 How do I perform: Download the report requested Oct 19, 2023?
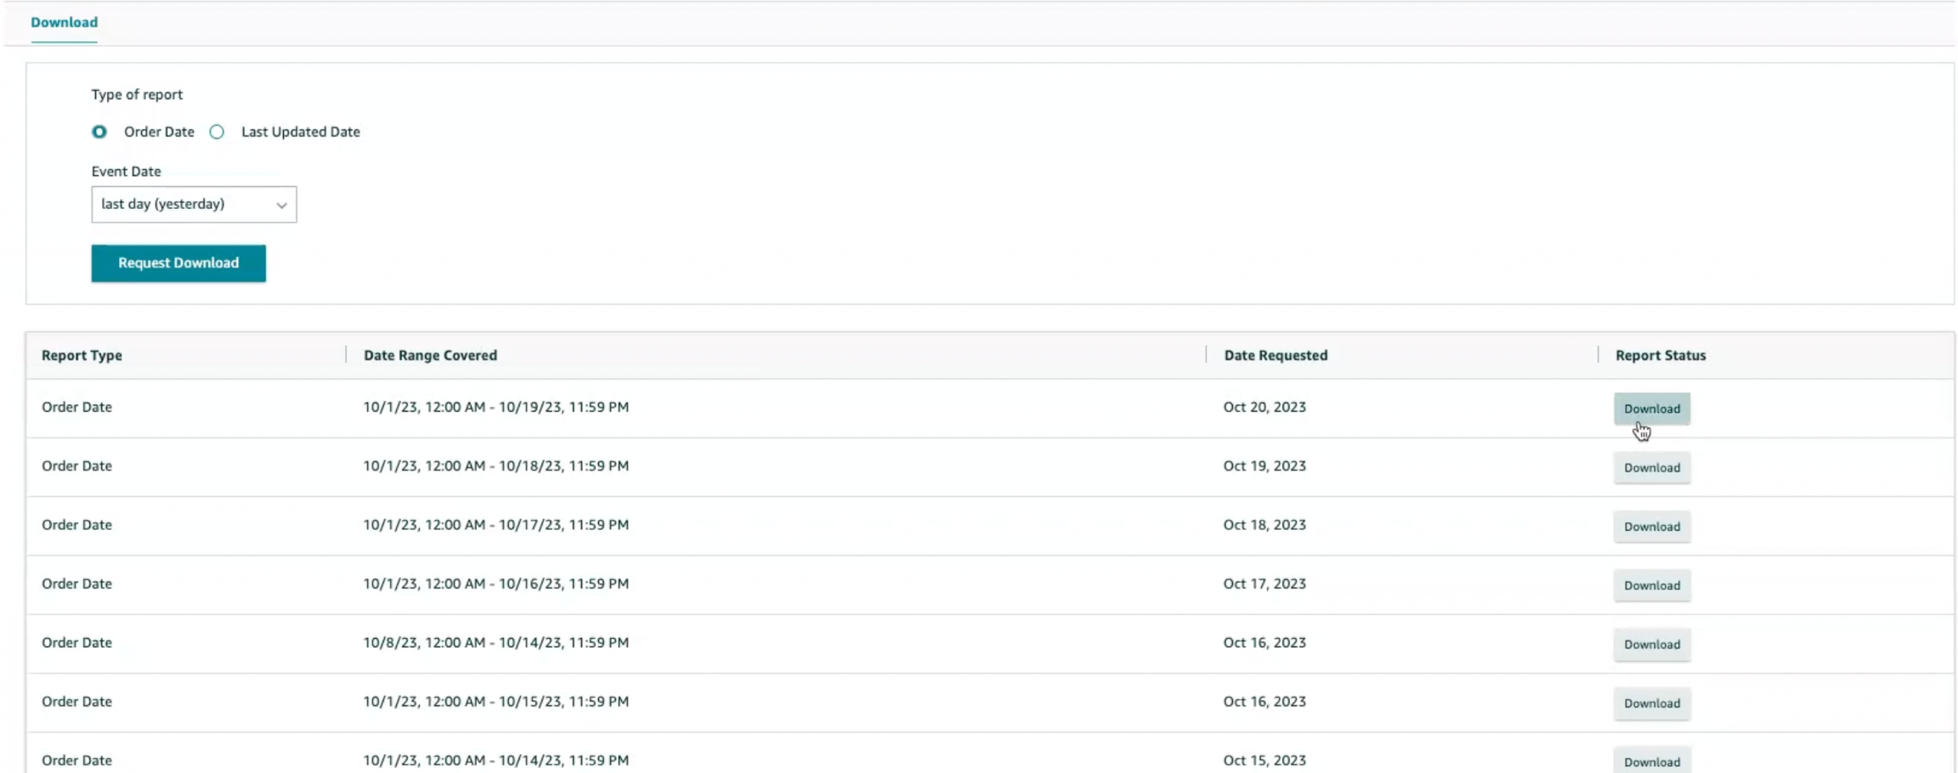pos(1651,467)
